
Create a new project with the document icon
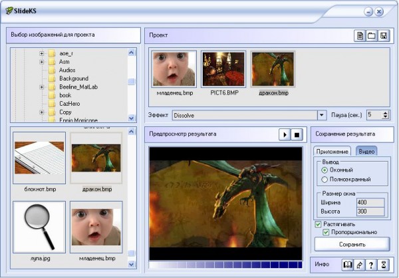[x=360, y=35]
